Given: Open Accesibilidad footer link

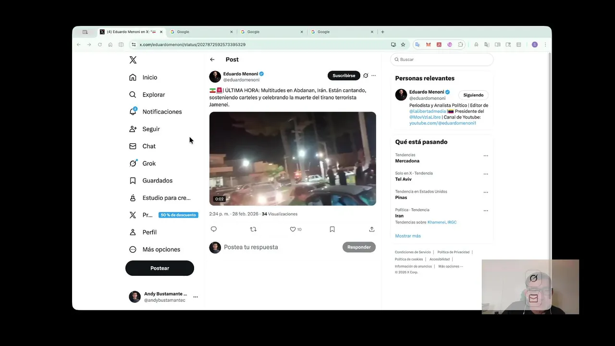Looking at the screenshot, I should tap(440, 259).
